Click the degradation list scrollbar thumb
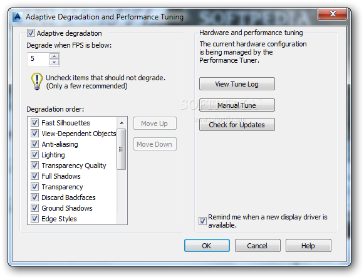The image size is (364, 279). point(121,149)
